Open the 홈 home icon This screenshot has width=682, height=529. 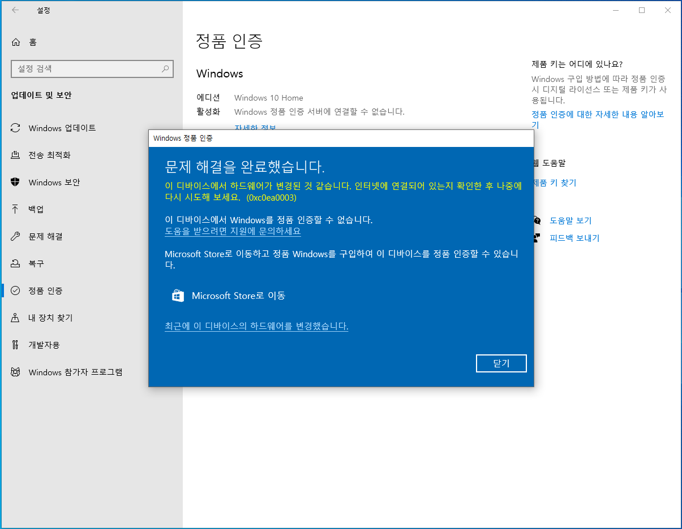pyautogui.click(x=16, y=42)
